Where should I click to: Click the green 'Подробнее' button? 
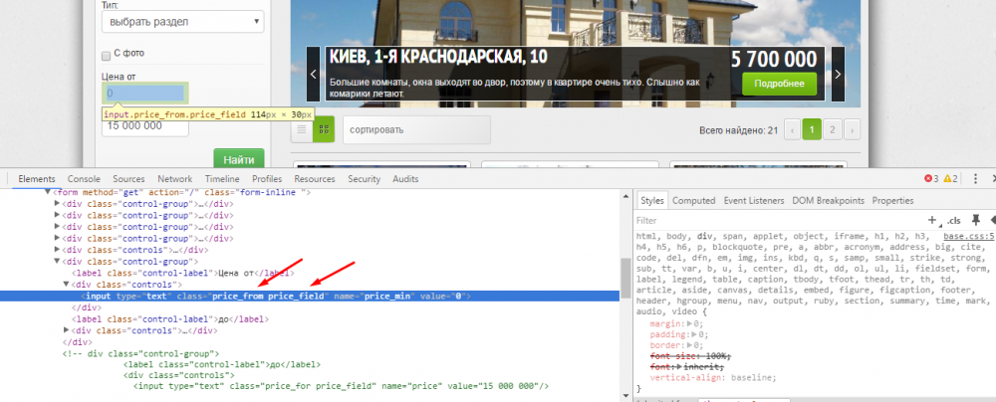[x=780, y=84]
